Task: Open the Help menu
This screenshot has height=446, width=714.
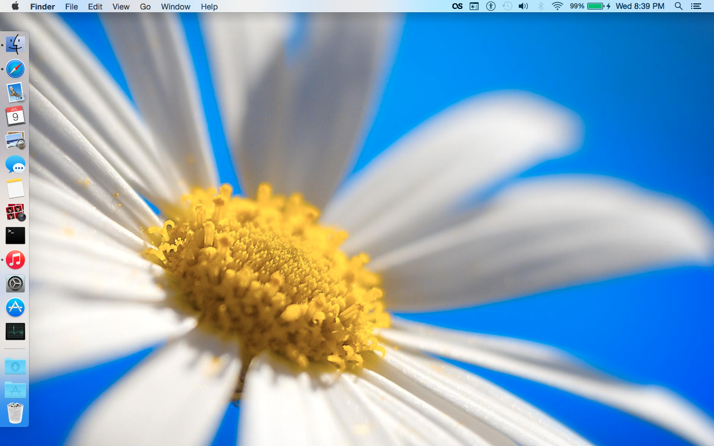Action: pyautogui.click(x=209, y=7)
